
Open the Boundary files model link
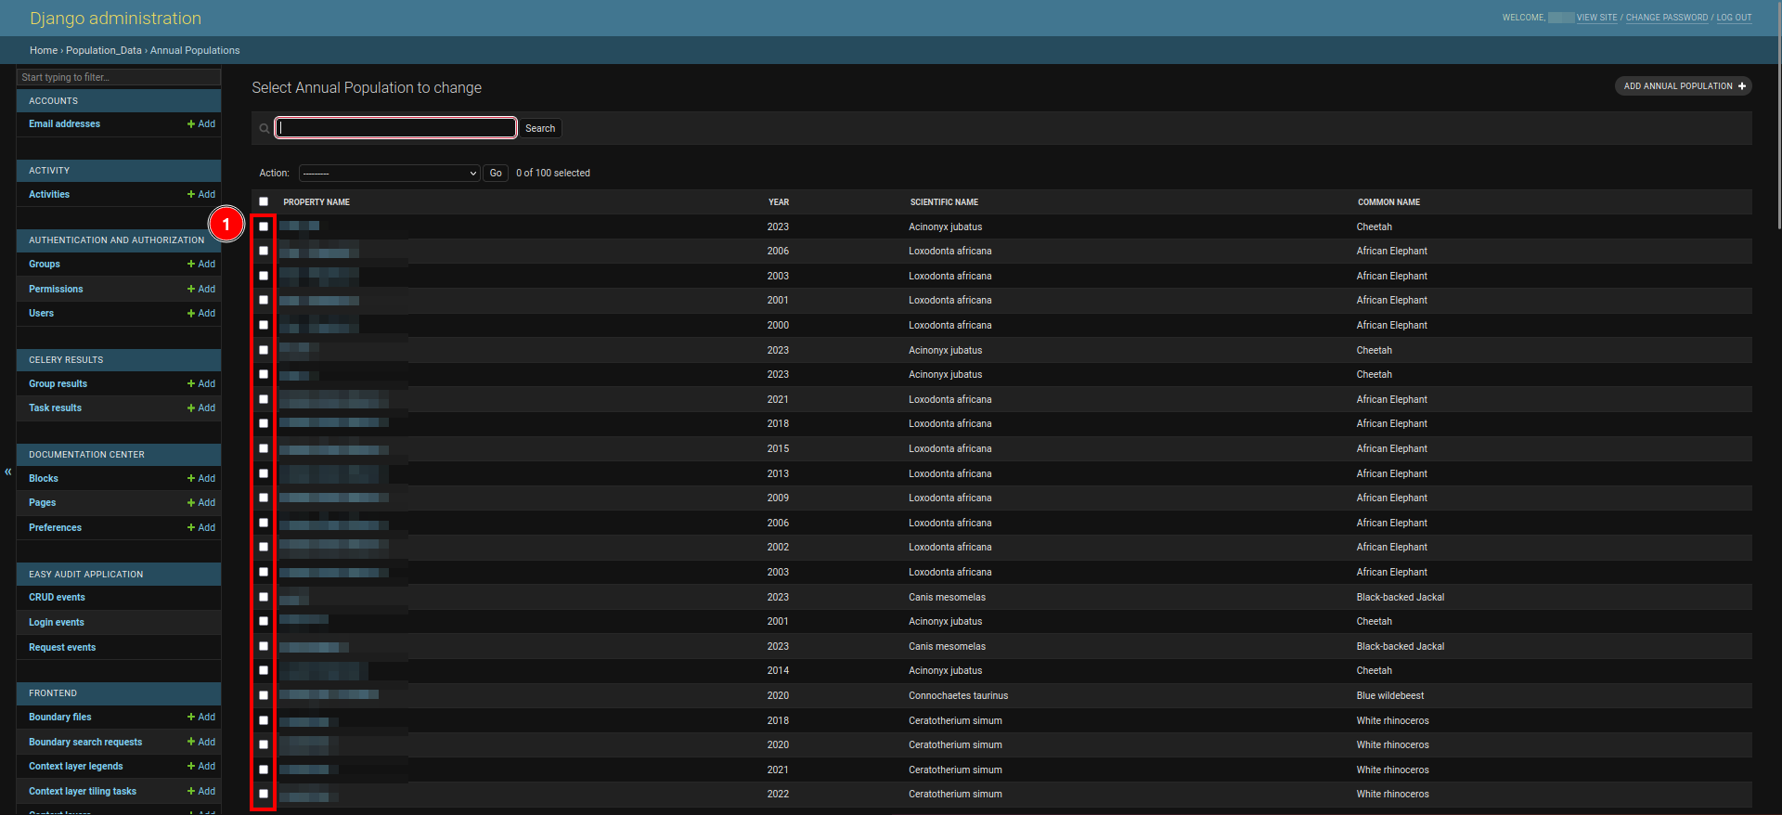(x=59, y=718)
